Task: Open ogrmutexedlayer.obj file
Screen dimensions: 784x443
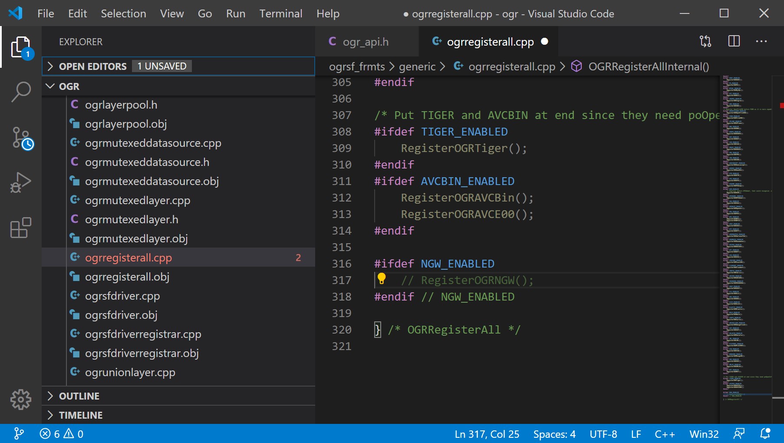Action: pyautogui.click(x=178, y=238)
